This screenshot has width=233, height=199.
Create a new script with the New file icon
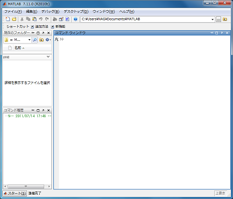(x=8, y=19)
